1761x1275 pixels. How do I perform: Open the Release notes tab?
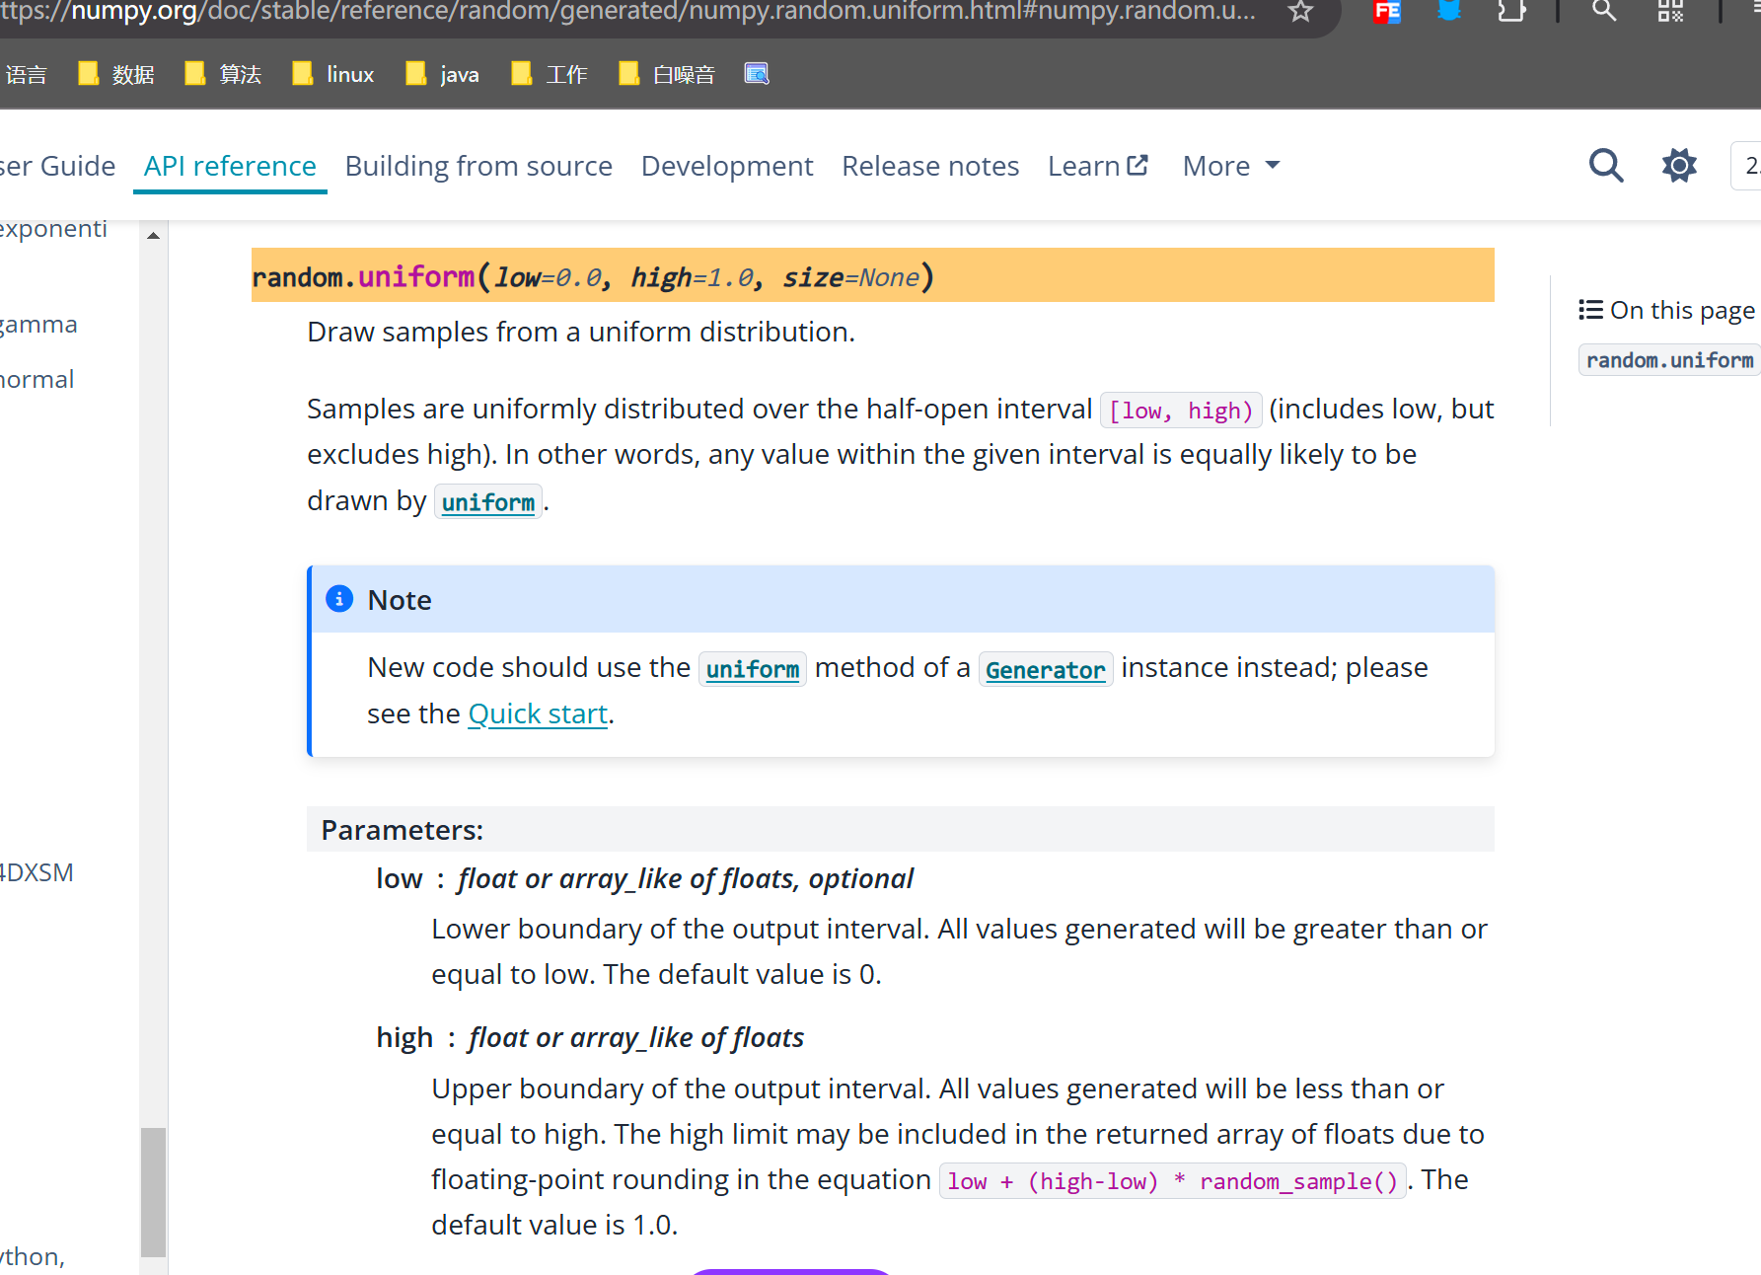930,166
